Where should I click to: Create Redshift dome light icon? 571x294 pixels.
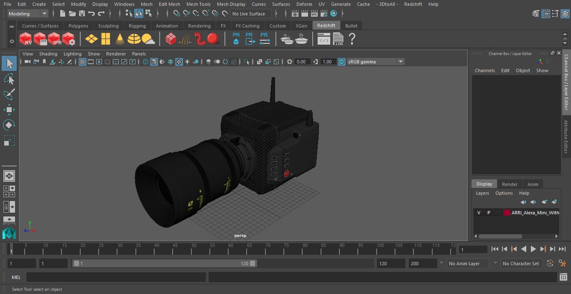tap(134, 39)
